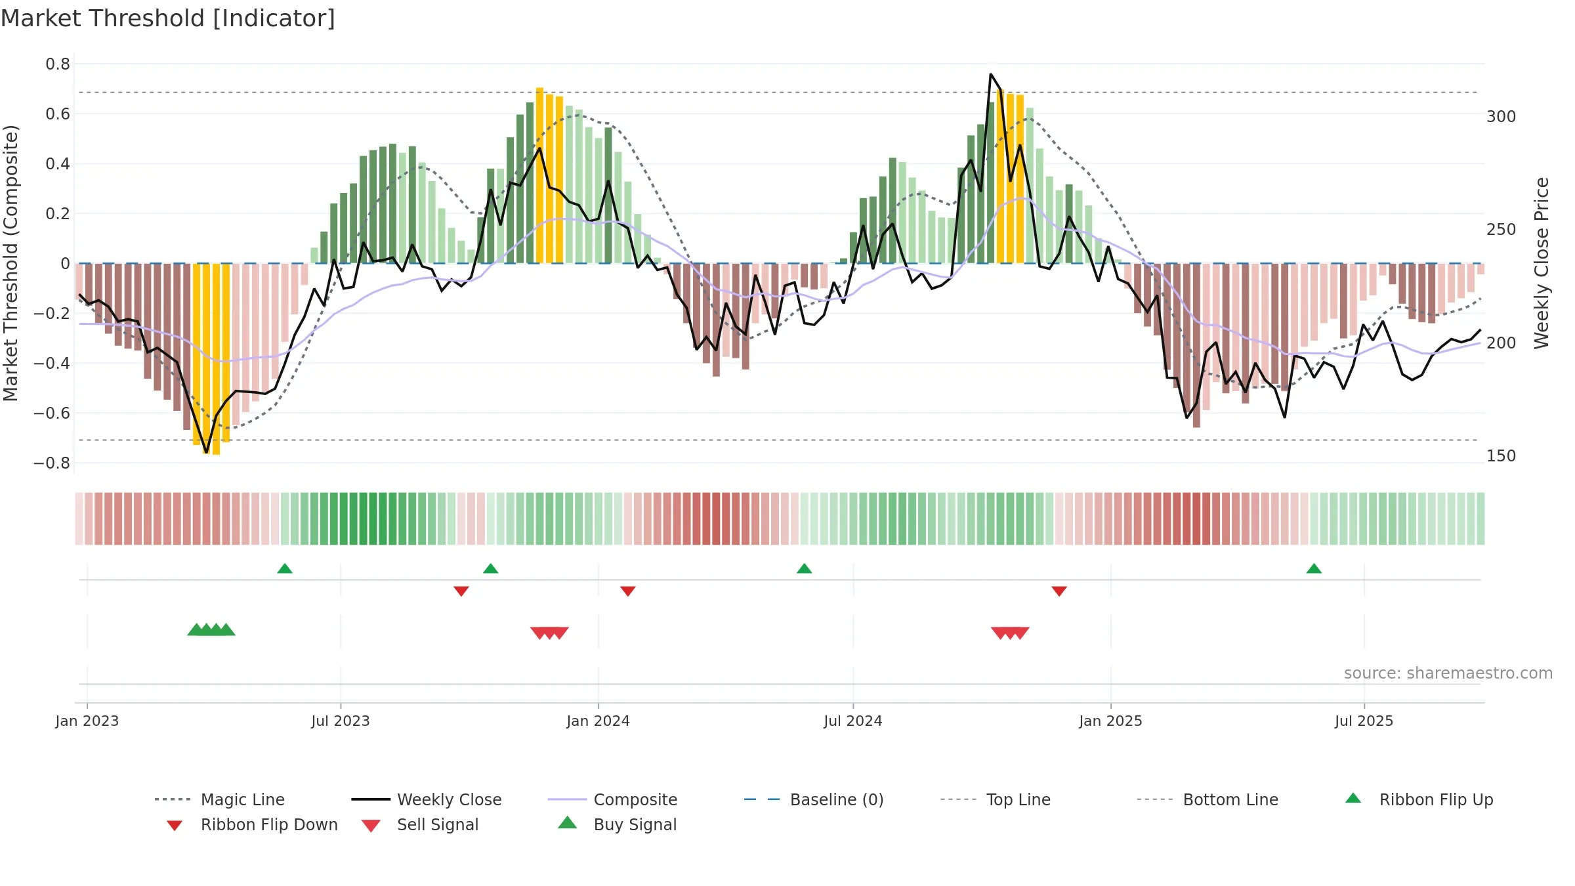This screenshot has height=886, width=1575.
Task: Toggle the Buy Signal legend entry
Action: [x=617, y=824]
